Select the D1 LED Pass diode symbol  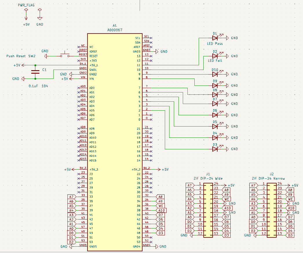tap(215, 38)
